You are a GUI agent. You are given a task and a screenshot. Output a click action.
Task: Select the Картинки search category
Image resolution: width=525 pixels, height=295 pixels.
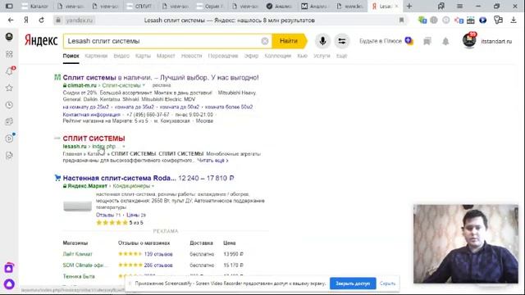tap(96, 56)
